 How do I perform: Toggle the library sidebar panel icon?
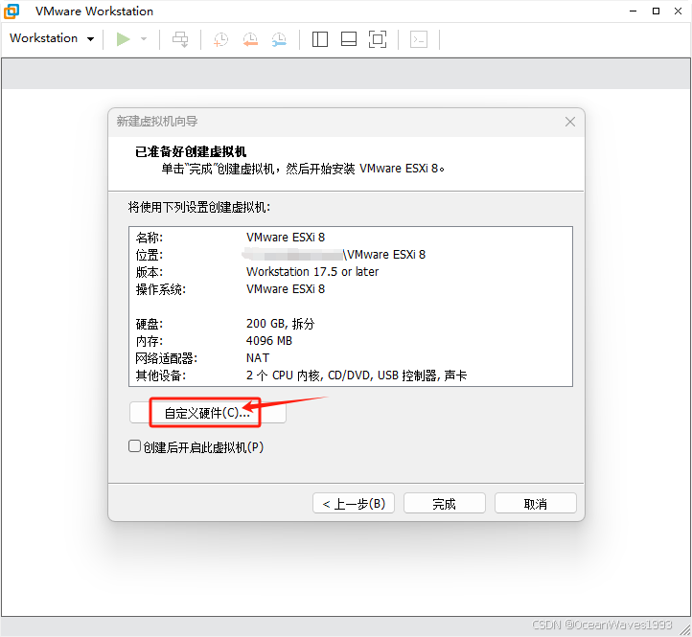pos(320,39)
